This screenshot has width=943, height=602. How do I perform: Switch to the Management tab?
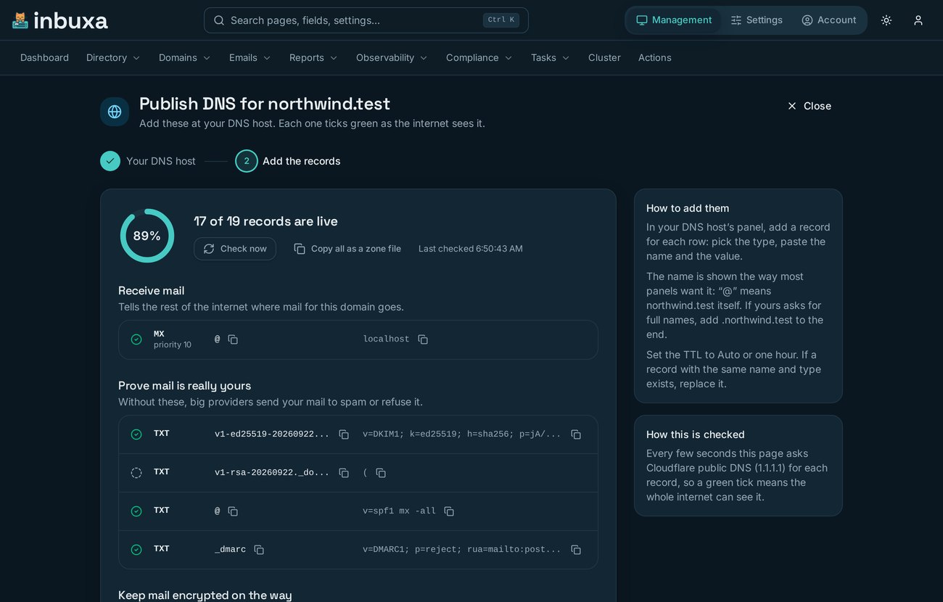tap(674, 20)
